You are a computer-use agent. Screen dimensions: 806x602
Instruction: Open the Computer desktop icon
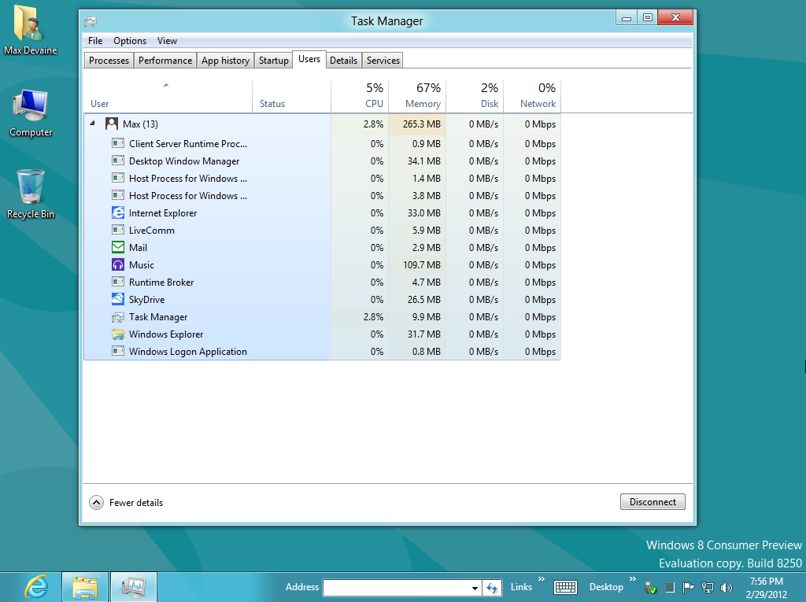tap(31, 113)
